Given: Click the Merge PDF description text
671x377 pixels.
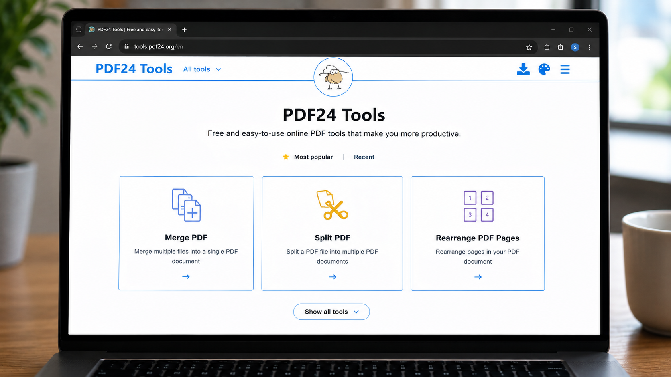Looking at the screenshot, I should pyautogui.click(x=186, y=256).
